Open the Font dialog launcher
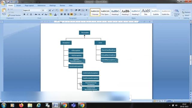This screenshot has height=108, width=192. coord(58,18)
